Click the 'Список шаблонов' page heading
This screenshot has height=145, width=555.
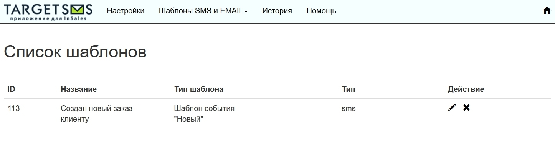click(75, 52)
